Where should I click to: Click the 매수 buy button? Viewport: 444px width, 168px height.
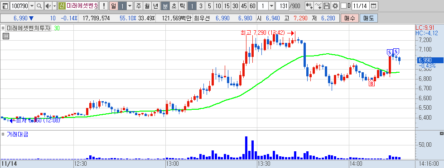coord(349,19)
